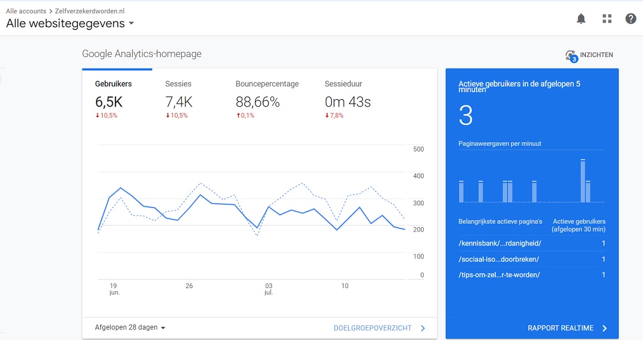This screenshot has width=643, height=340.
Task: Click the arrow next to Doelgroepoverzicht
Action: pos(423,328)
